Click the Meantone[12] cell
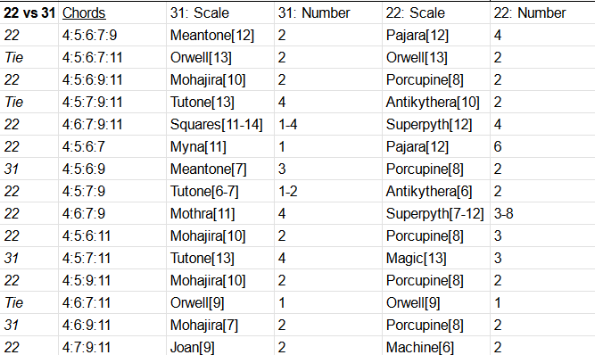 point(220,36)
